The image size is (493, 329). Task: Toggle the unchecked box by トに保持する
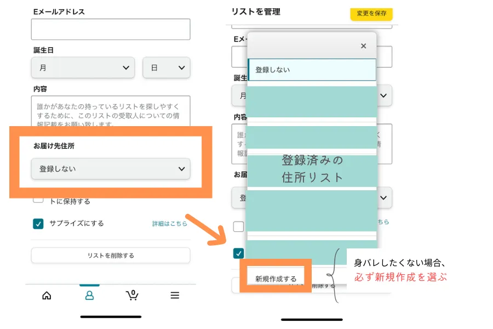38,200
